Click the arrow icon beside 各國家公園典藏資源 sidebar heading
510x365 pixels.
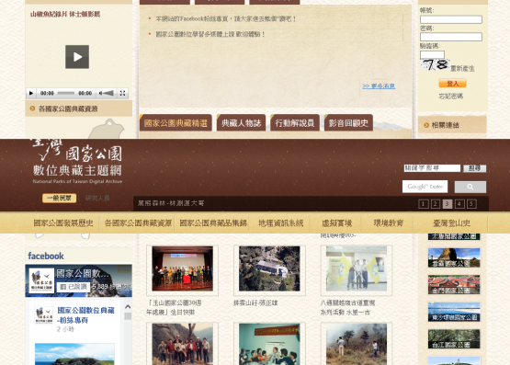coord(32,108)
